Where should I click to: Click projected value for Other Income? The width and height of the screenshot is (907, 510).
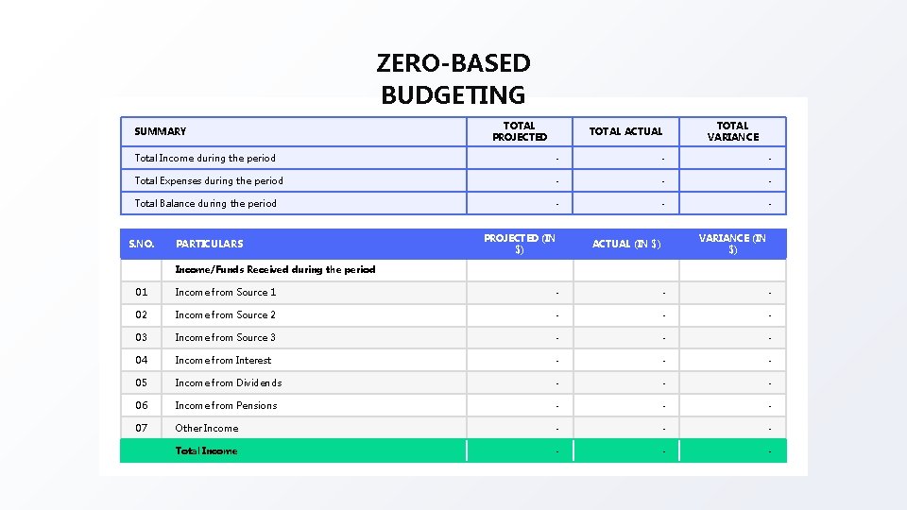[520, 428]
